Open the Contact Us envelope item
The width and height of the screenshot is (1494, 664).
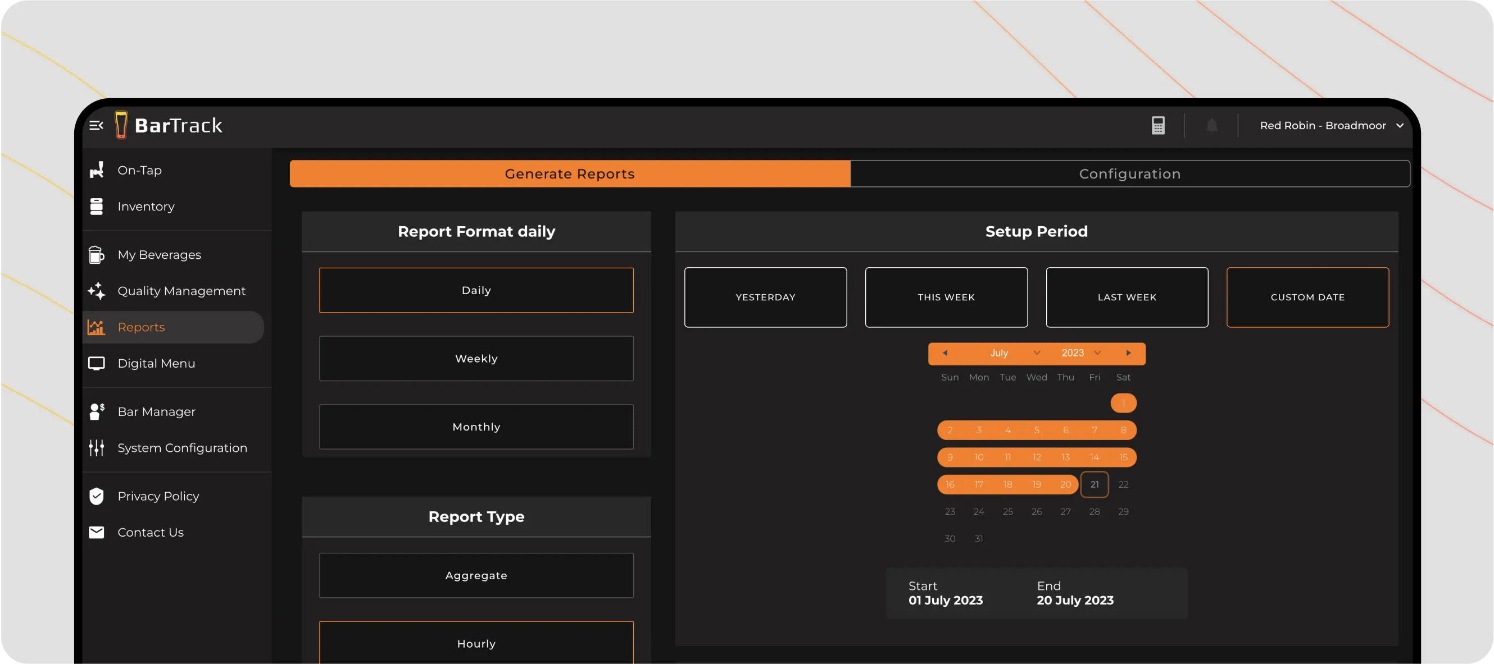point(150,532)
